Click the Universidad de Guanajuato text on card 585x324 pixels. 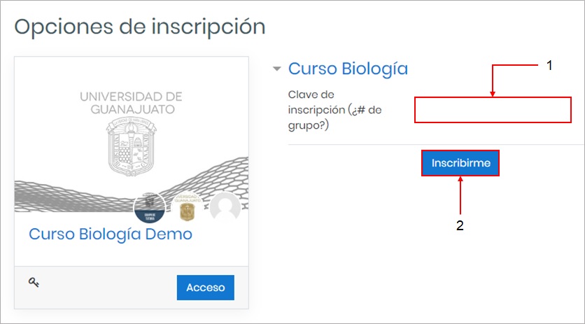pos(131,103)
